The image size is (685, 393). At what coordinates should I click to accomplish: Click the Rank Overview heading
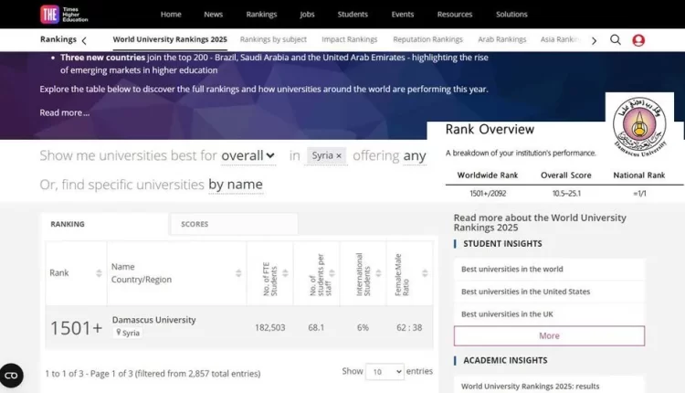[x=490, y=130]
